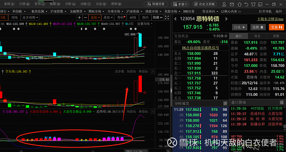Screen dimensions: 286x152
Task: Zoom in the chart with plus icon
Action: [79, 17]
